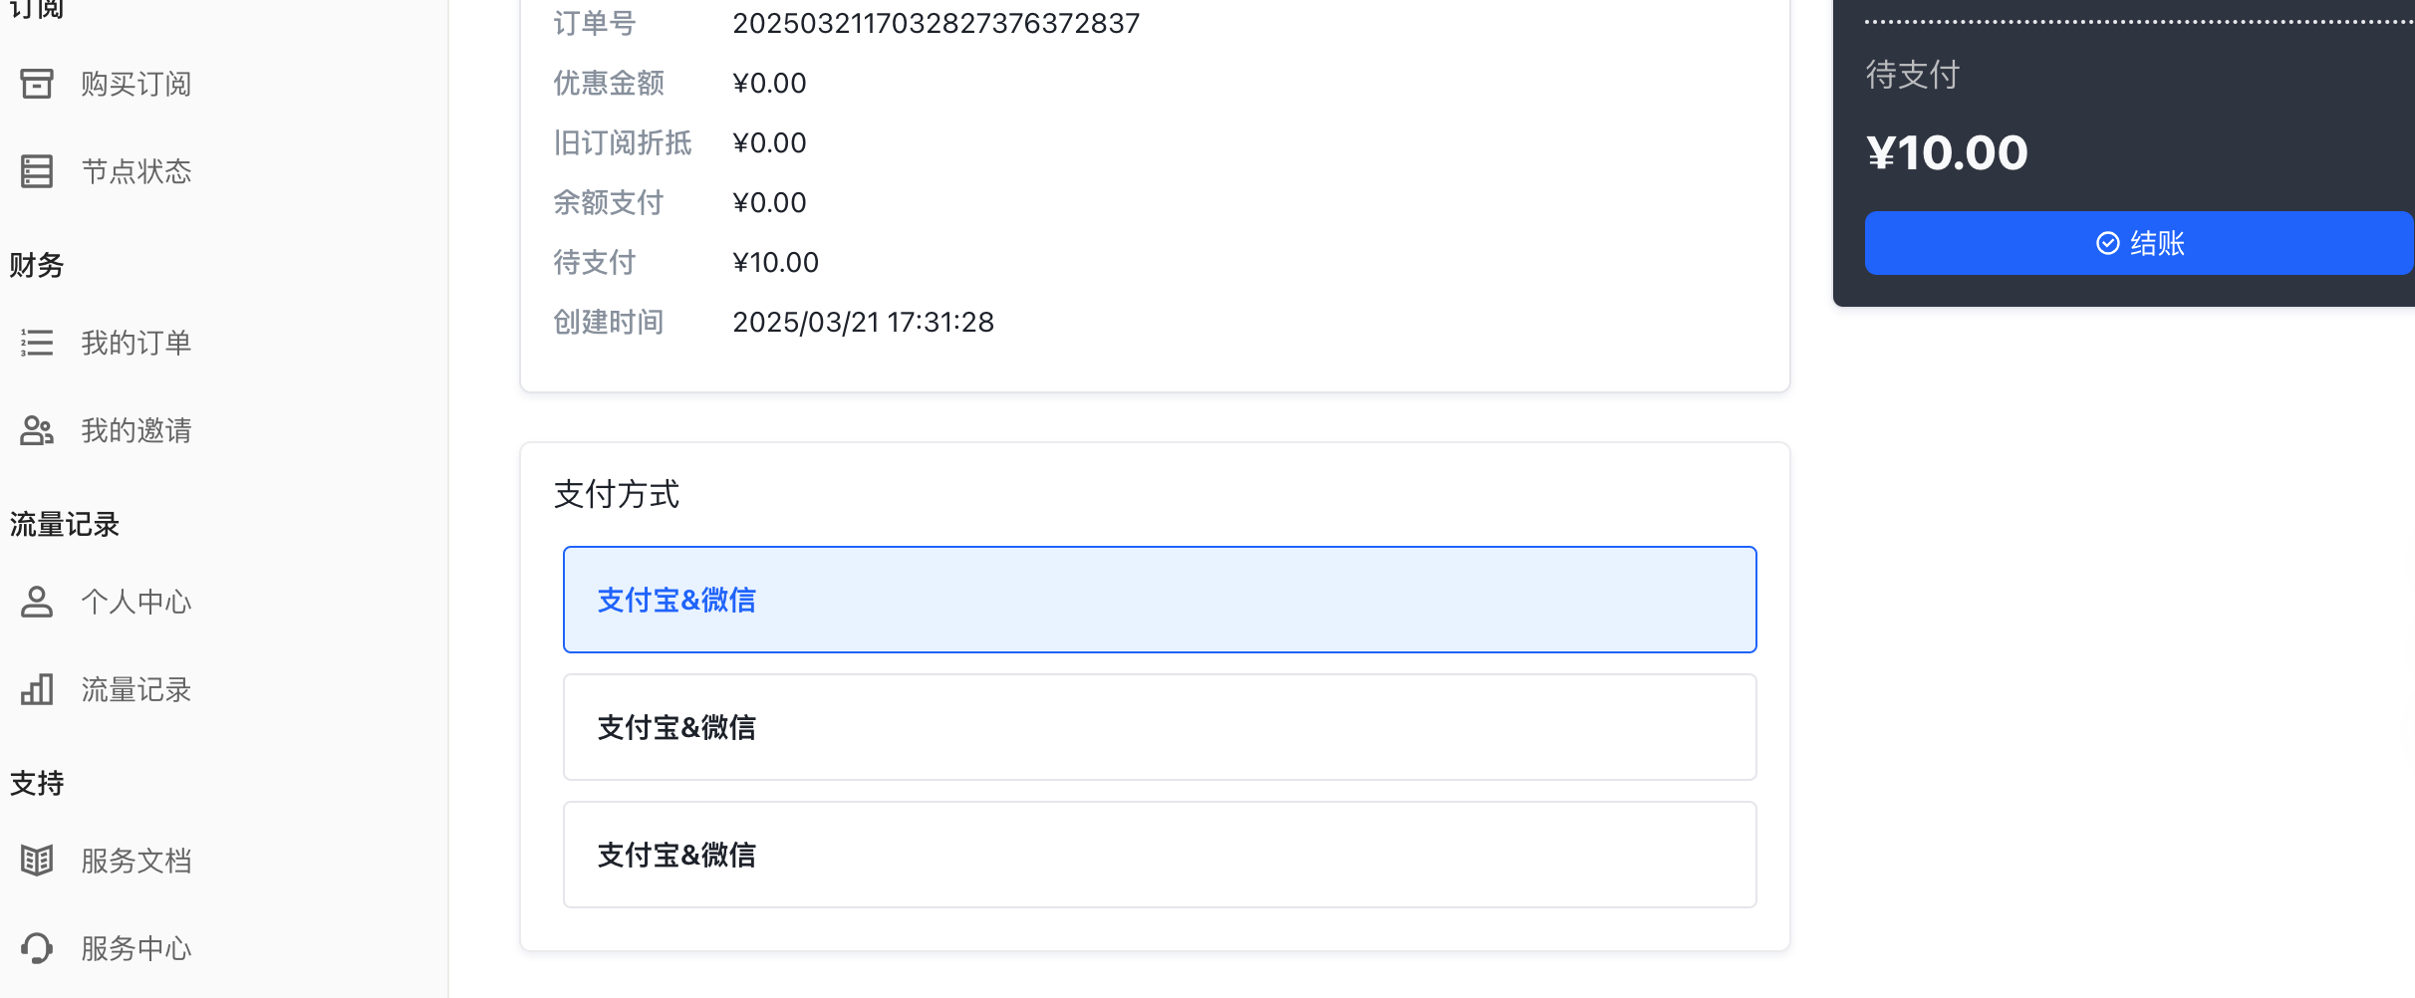Go to 我的订单 in sidebar
Screen dimensions: 2415x998
136,343
